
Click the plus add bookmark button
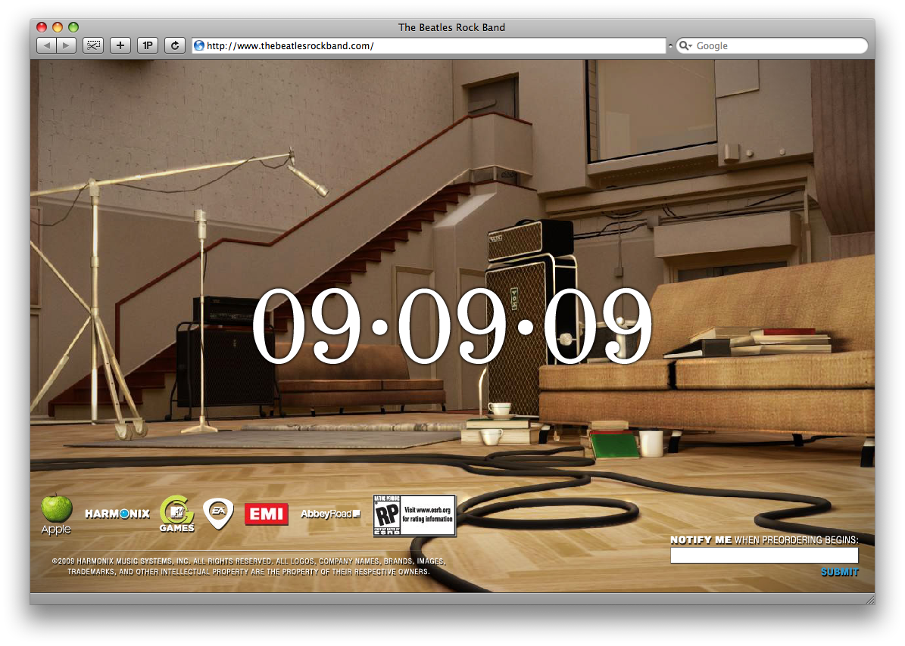(120, 45)
